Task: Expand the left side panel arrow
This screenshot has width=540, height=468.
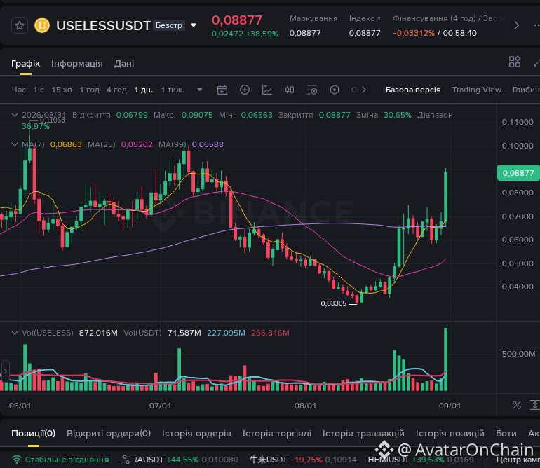Action: (5, 371)
